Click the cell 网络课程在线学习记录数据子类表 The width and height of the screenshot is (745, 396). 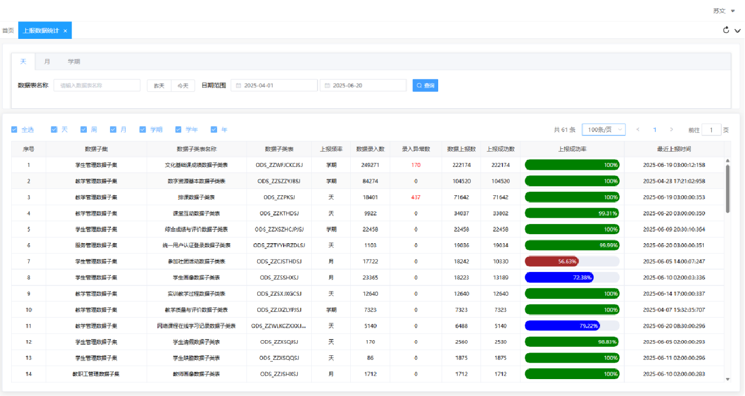[x=196, y=326]
